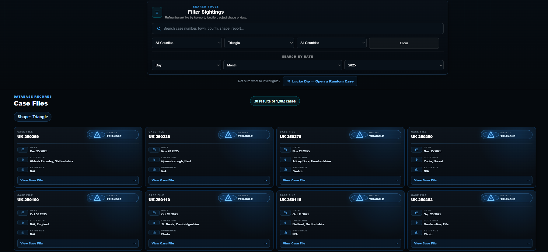The image size is (548, 252).
Task: Click the triangle object badge on UK-250363
Action: tap(507, 198)
